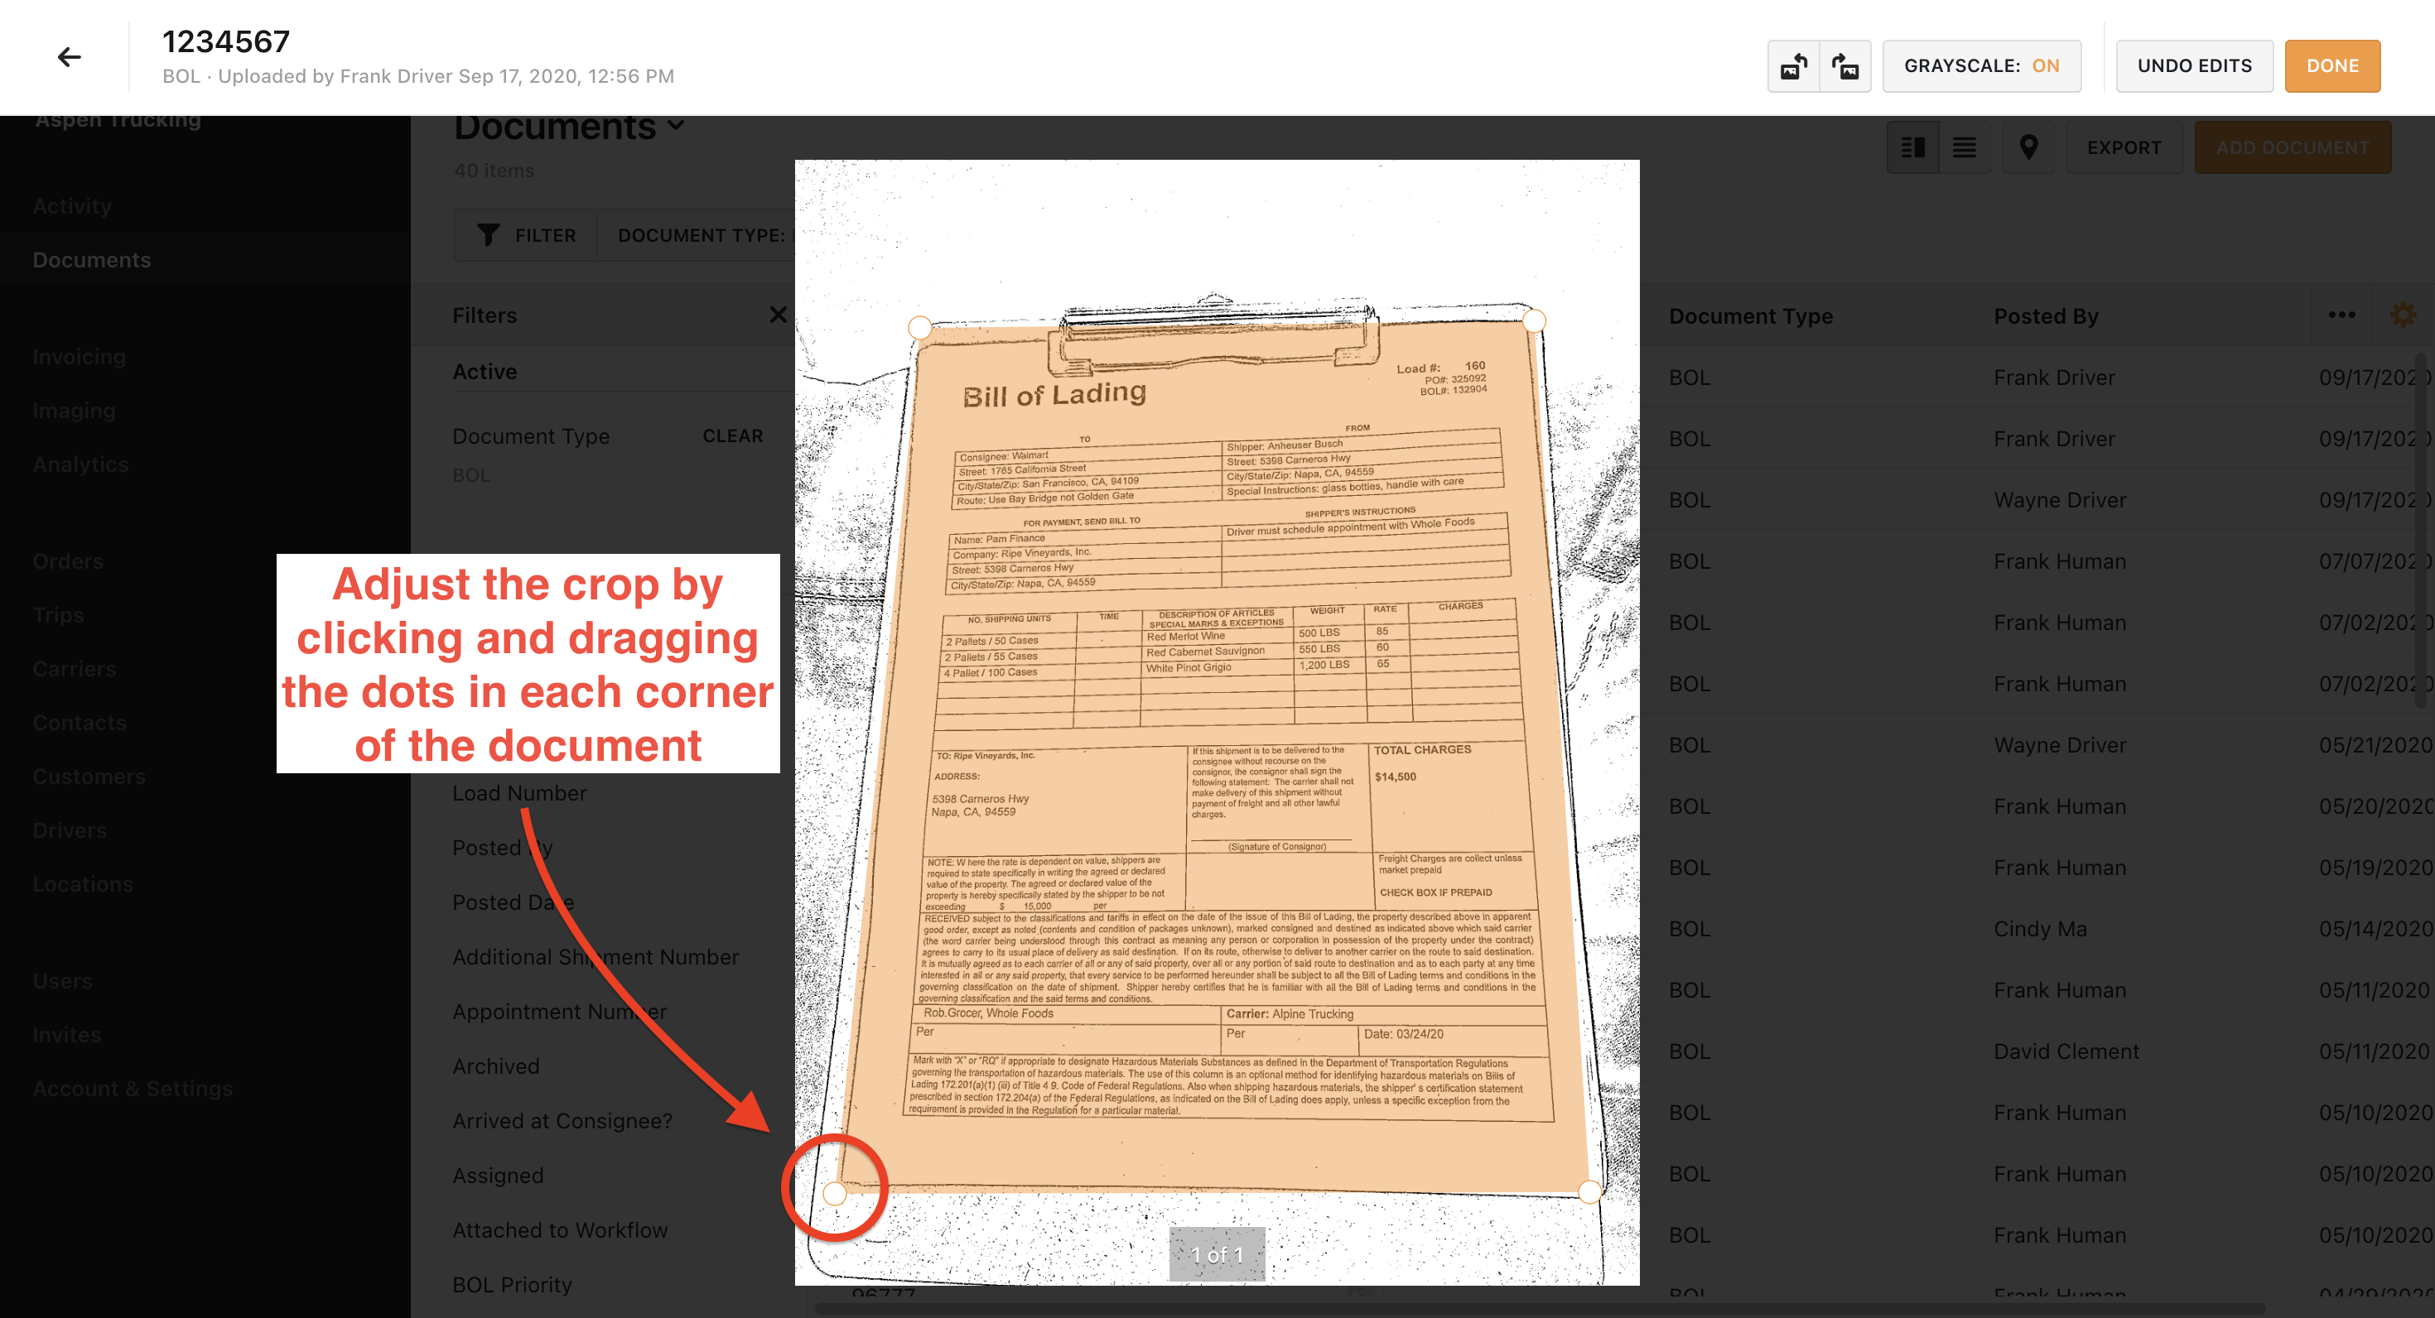This screenshot has width=2435, height=1318.
Task: Select the Attached to Workflow filter
Action: 560,1230
